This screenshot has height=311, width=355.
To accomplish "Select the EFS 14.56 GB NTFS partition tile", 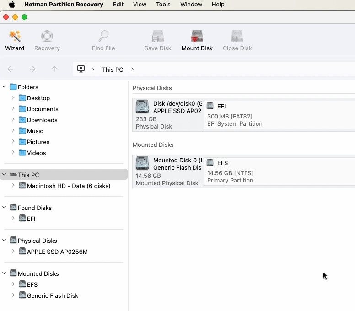I will pos(280,172).
